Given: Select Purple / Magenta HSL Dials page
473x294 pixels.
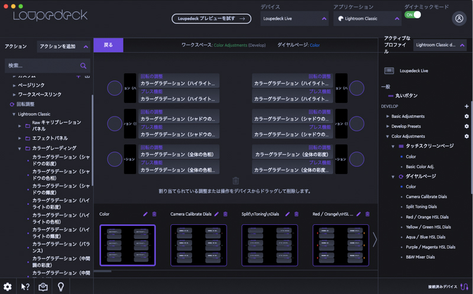Looking at the screenshot, I should tap(430, 247).
